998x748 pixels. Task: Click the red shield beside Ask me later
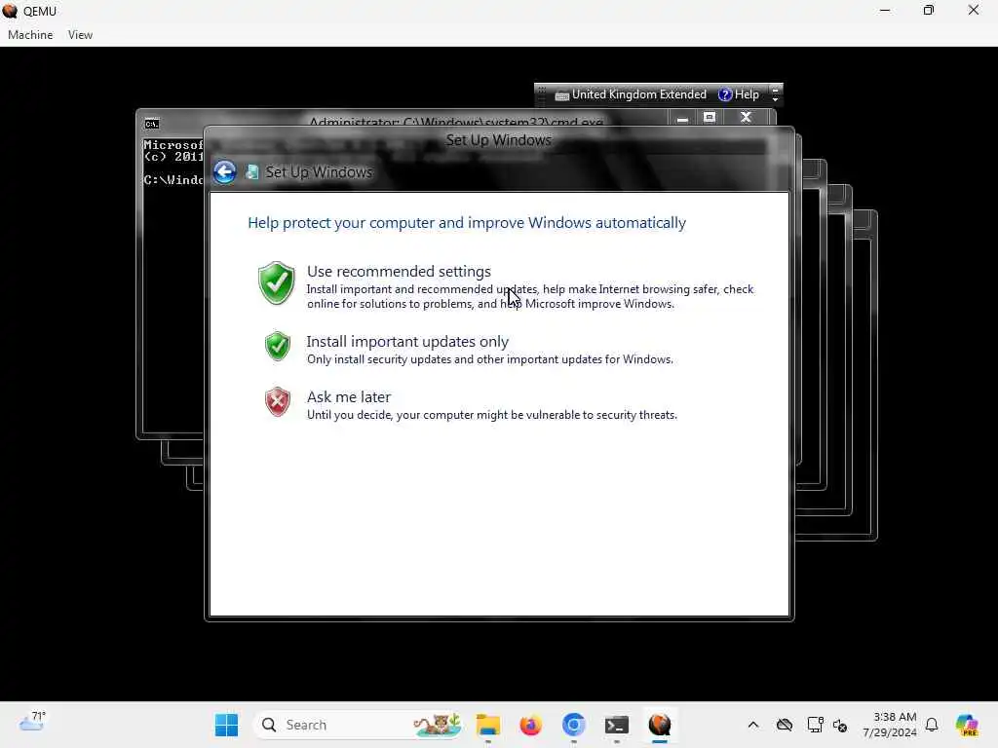(278, 402)
